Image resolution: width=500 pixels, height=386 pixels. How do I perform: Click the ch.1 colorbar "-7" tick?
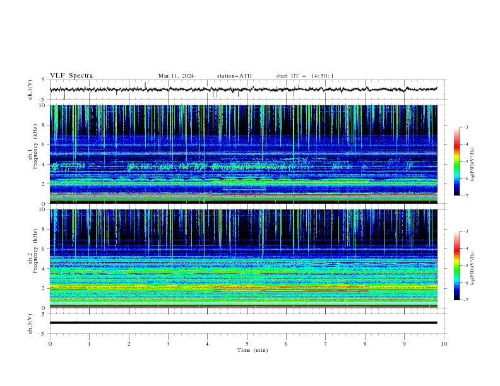coord(466,196)
